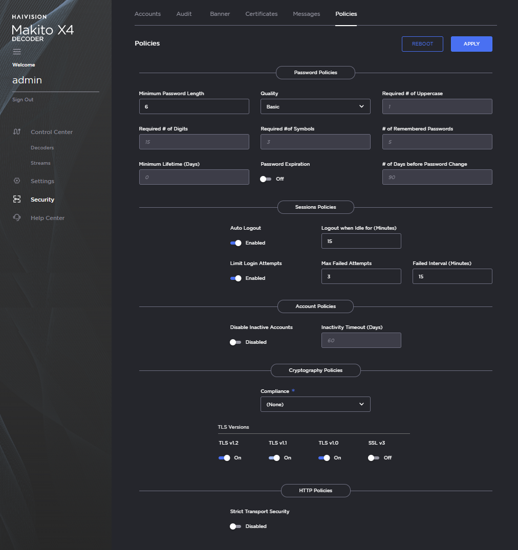Click the Help Center headset icon
Screen dimensions: 518x550
click(x=17, y=218)
